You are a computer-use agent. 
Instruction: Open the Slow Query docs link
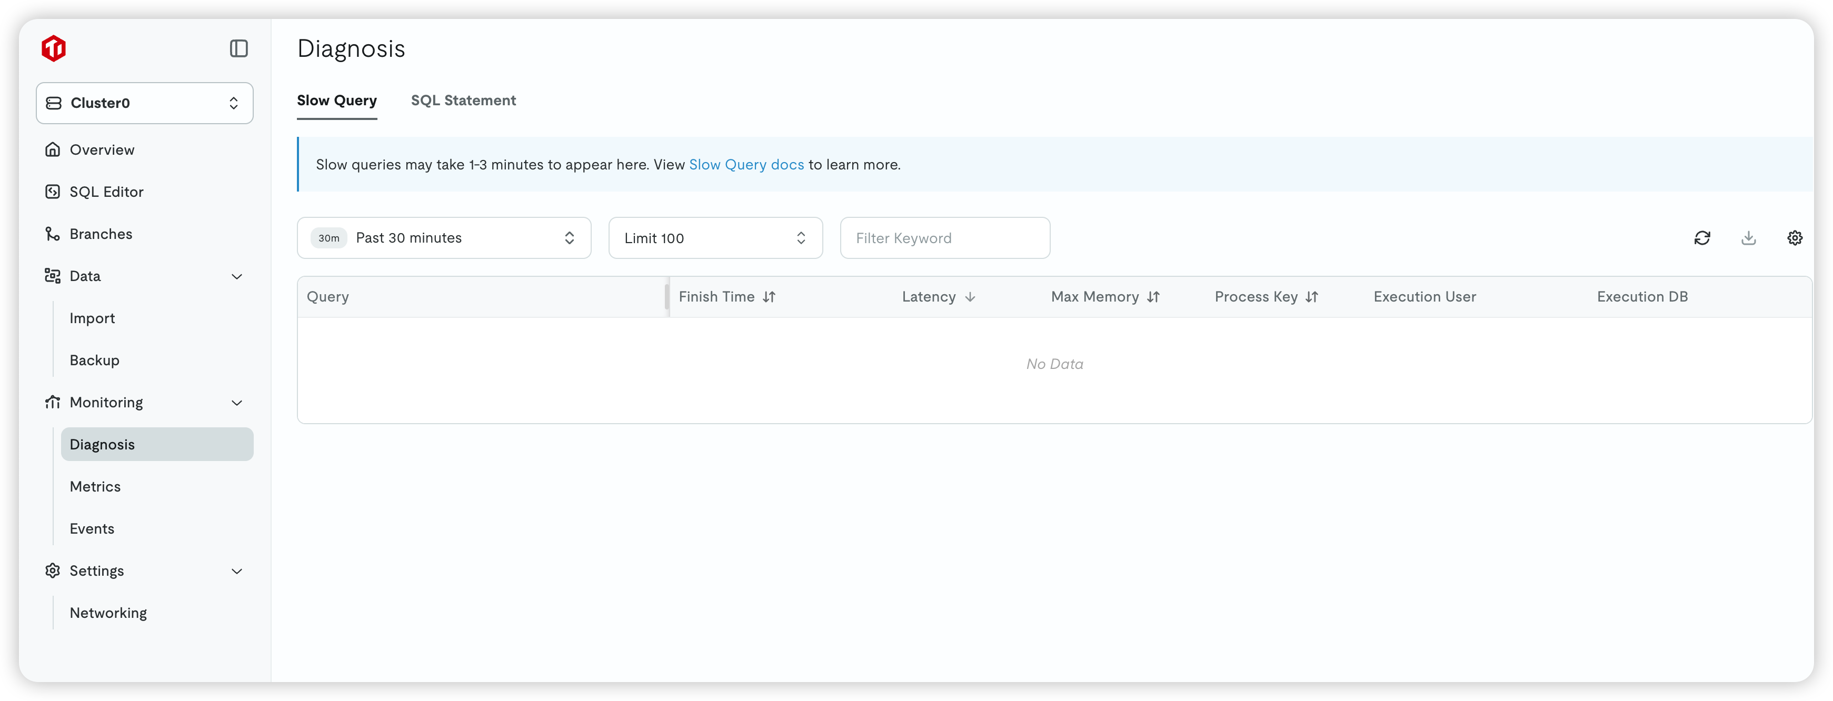point(746,164)
